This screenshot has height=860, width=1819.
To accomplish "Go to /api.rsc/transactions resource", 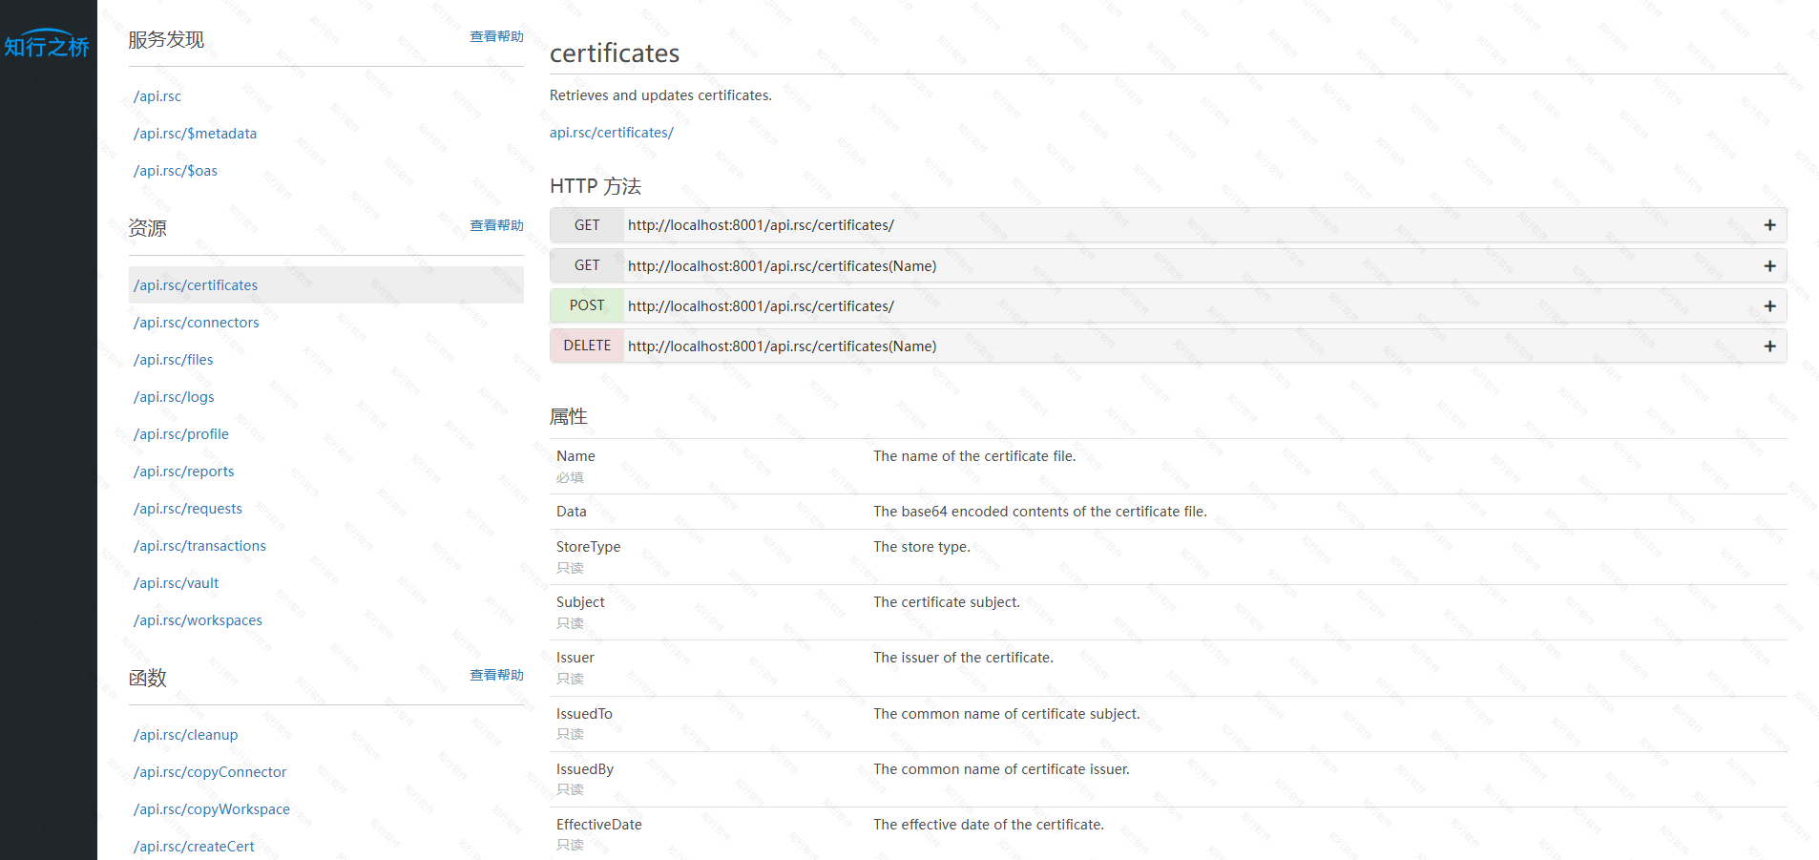I will tap(199, 546).
